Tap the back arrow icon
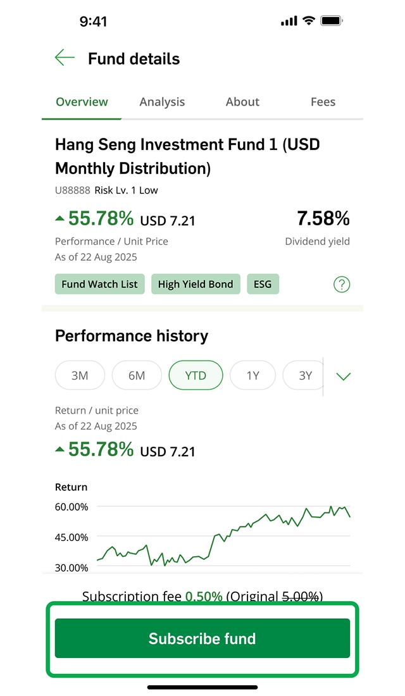The width and height of the screenshot is (405, 696). click(x=65, y=58)
